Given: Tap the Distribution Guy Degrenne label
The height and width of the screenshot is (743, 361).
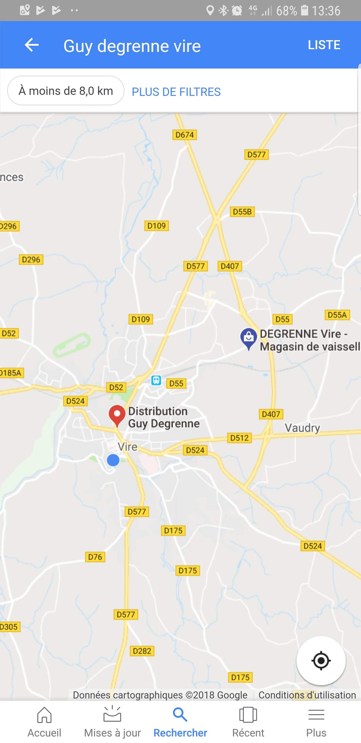Looking at the screenshot, I should [x=164, y=417].
